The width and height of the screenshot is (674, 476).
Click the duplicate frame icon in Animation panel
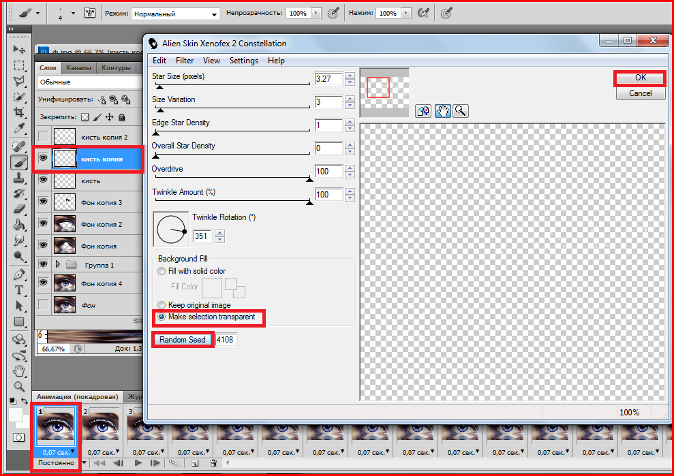(195, 462)
